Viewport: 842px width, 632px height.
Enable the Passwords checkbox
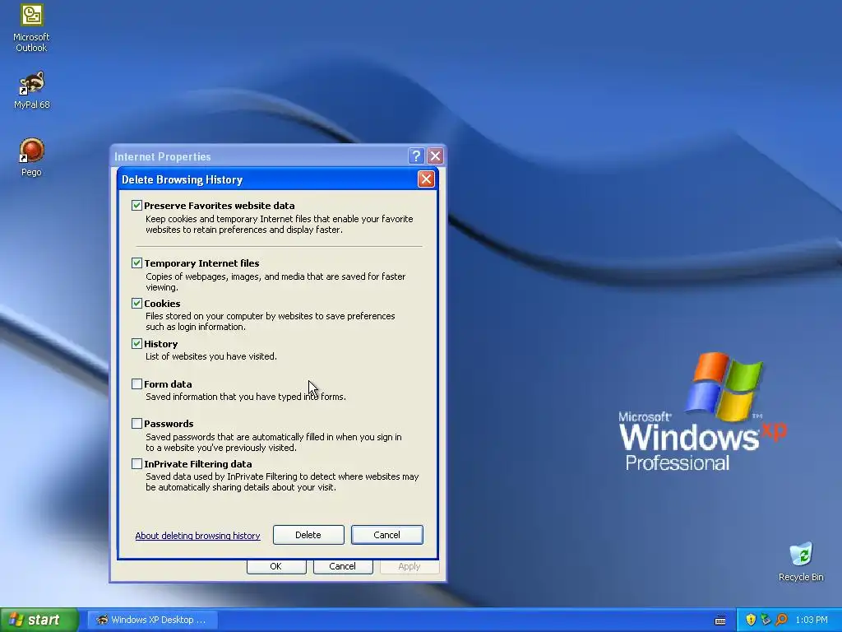pos(137,424)
